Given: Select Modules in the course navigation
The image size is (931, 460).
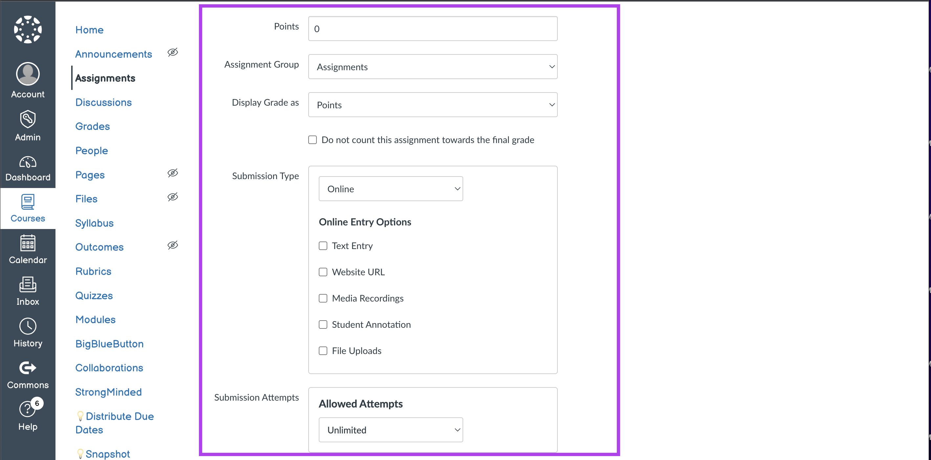Looking at the screenshot, I should tap(96, 320).
